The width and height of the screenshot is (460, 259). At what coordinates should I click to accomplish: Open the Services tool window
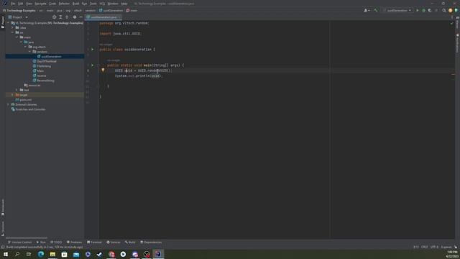[114, 242]
